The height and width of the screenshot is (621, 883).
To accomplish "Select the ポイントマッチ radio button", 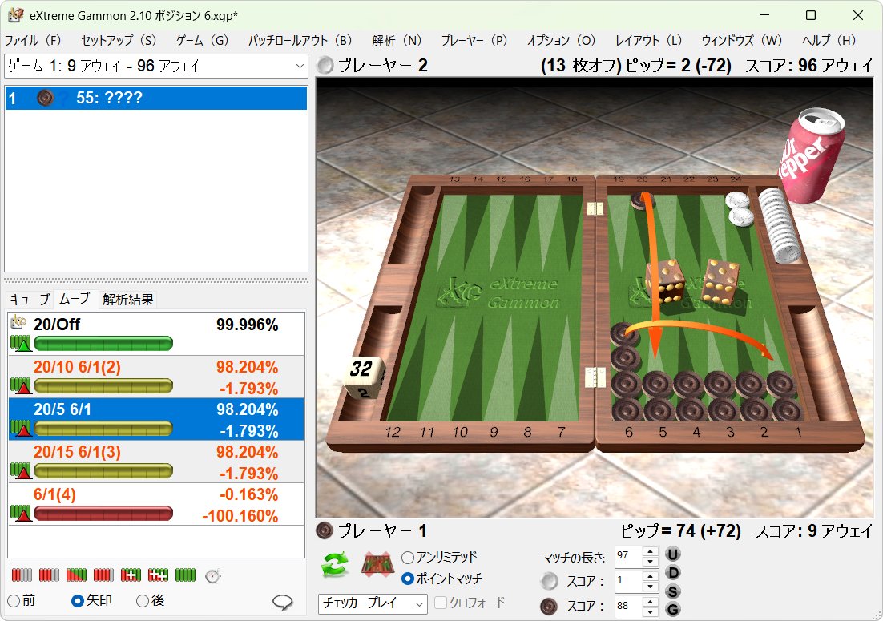I will (x=408, y=579).
